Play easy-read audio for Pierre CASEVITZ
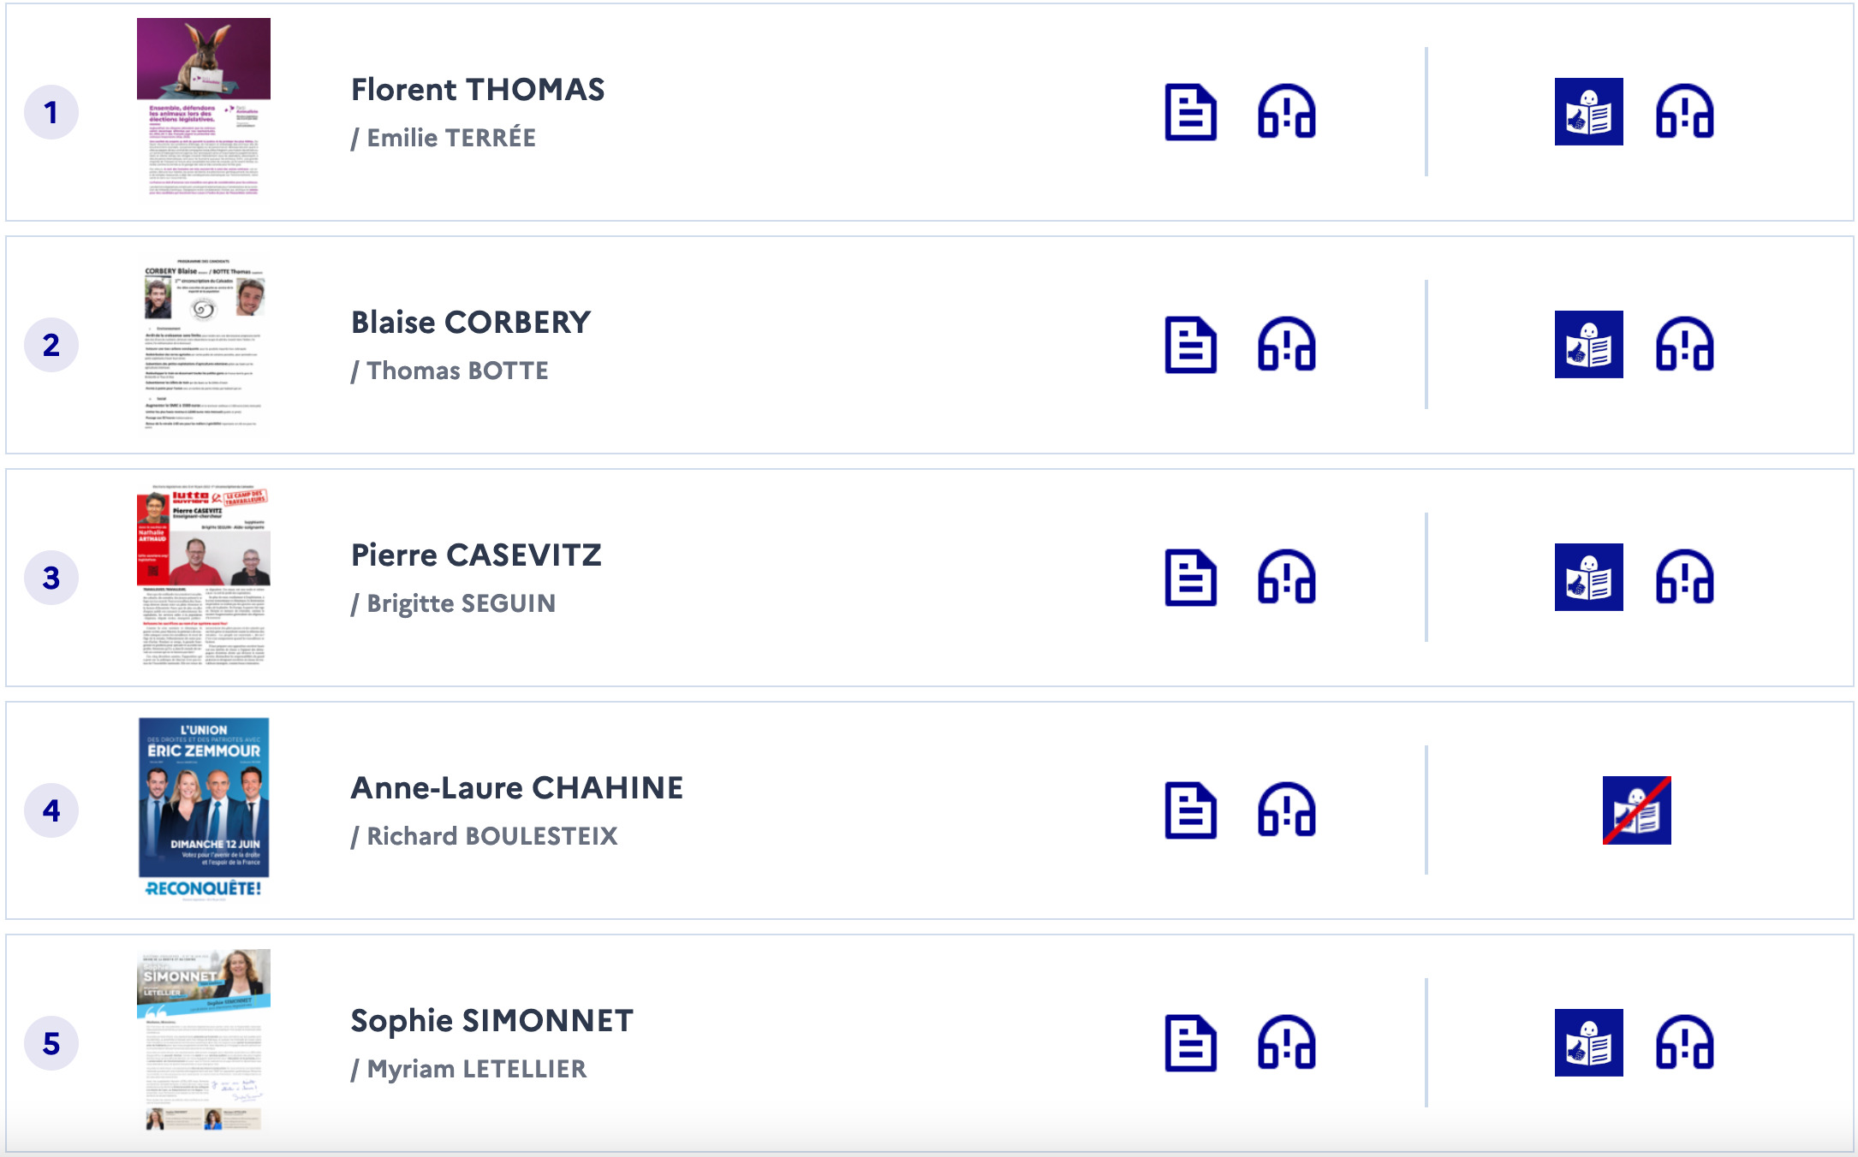This screenshot has height=1157, width=1858. point(1684,578)
